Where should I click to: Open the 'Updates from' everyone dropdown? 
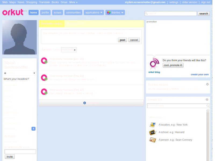[69, 50]
